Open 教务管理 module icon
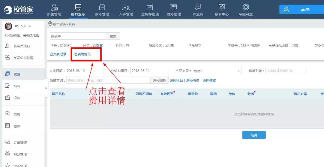324x167 pixels. pos(102,7)
